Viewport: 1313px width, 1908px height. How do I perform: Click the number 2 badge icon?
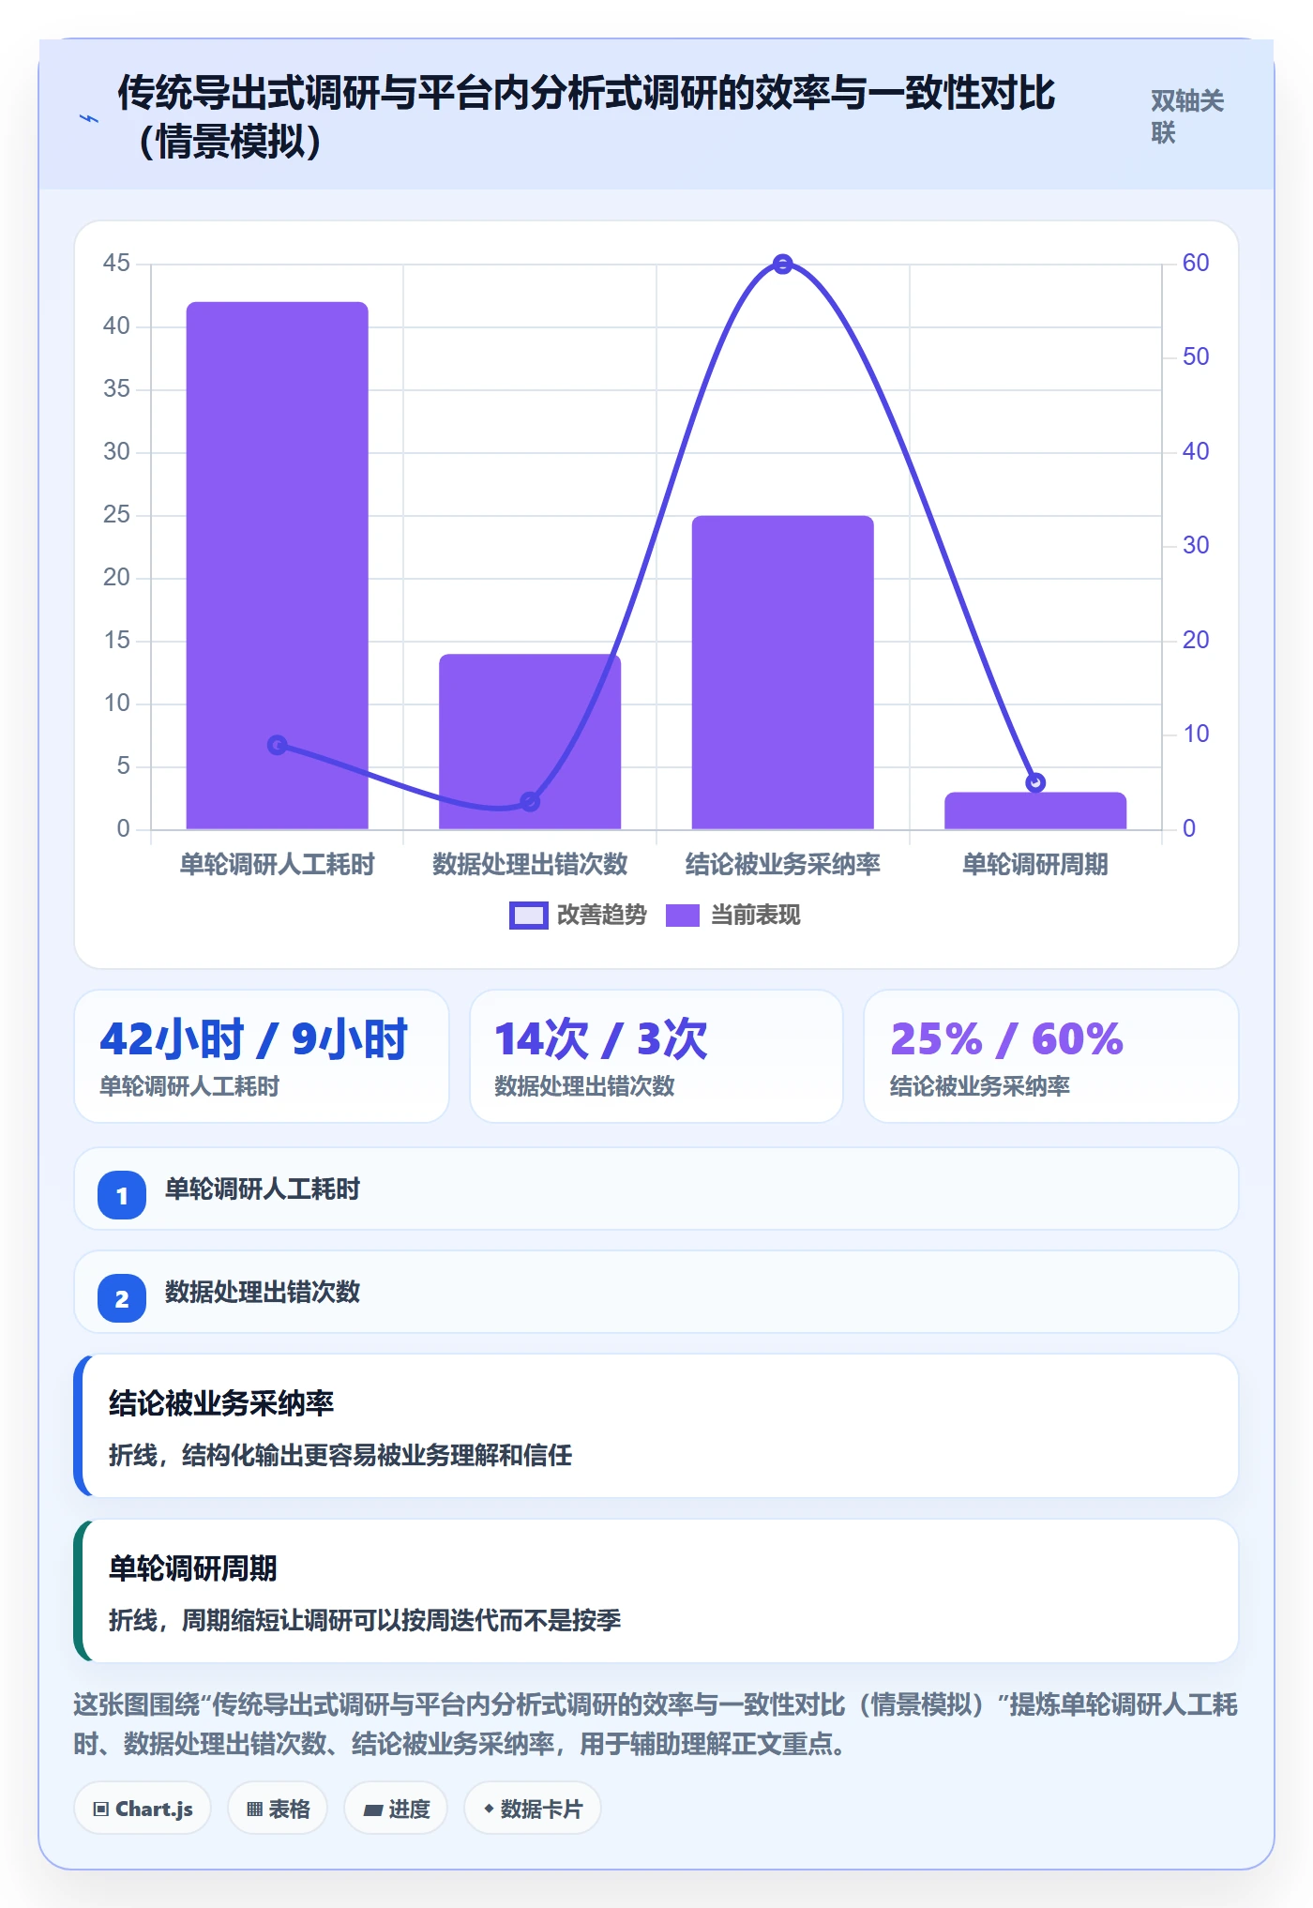[122, 1298]
